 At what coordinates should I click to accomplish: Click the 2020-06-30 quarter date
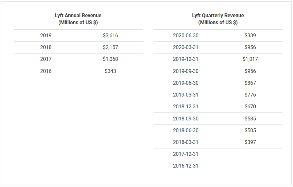pyautogui.click(x=185, y=35)
